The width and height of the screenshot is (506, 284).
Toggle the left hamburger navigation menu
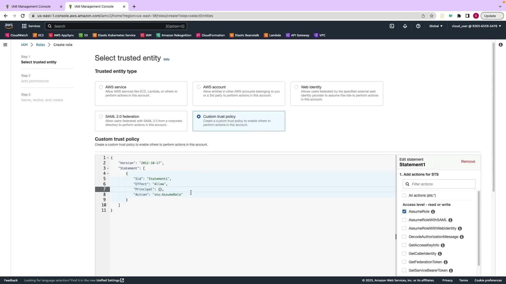pos(5,45)
